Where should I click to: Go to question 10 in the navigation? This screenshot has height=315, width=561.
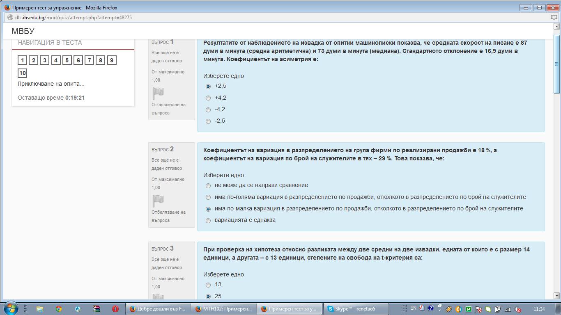[x=23, y=73]
